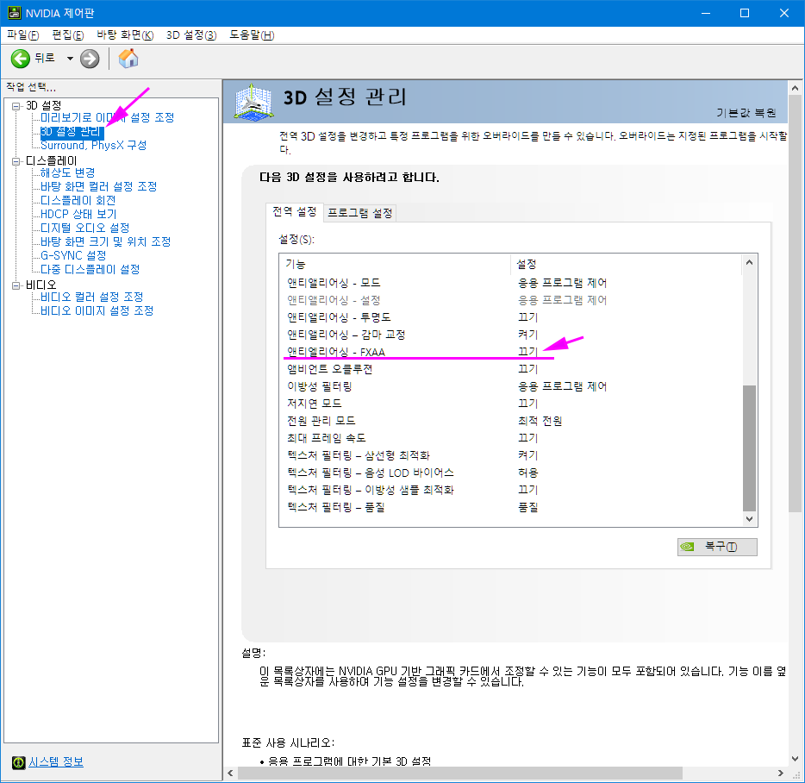Image resolution: width=805 pixels, height=783 pixels.
Task: Click main panel horizontal scrollbar thumb
Action: click(460, 773)
